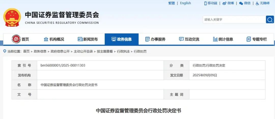Viewport: 275px width, 119px height.
Task: Click the WeChat icon in the top bar
Action: click(241, 3)
